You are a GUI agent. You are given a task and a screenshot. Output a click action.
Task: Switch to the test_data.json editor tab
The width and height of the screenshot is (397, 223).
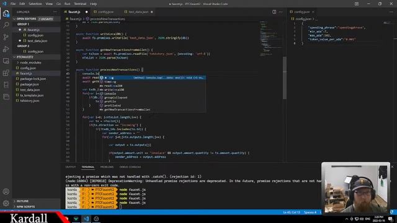138,12
